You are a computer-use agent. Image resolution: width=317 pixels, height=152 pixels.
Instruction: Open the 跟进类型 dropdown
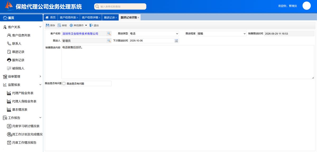click(x=154, y=34)
